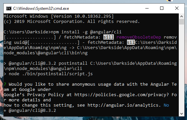Image resolution: width=187 pixels, height=120 pixels.
Task: Minimize the cmd.exe window
Action: point(147,8)
